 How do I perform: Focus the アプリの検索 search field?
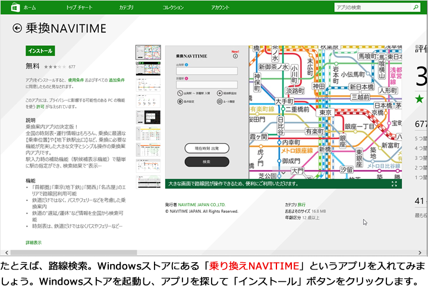click(373, 7)
